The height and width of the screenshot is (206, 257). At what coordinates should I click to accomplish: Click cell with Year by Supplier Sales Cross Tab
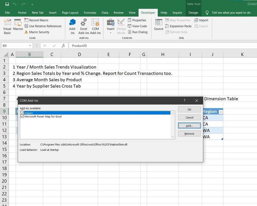49,86
